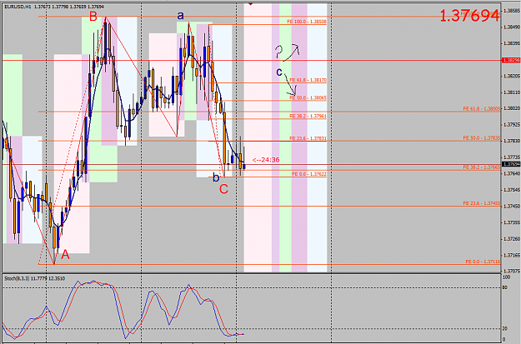This screenshot has height=344, width=521.
Task: Click price scale value 1.37545
Action: 511,190
